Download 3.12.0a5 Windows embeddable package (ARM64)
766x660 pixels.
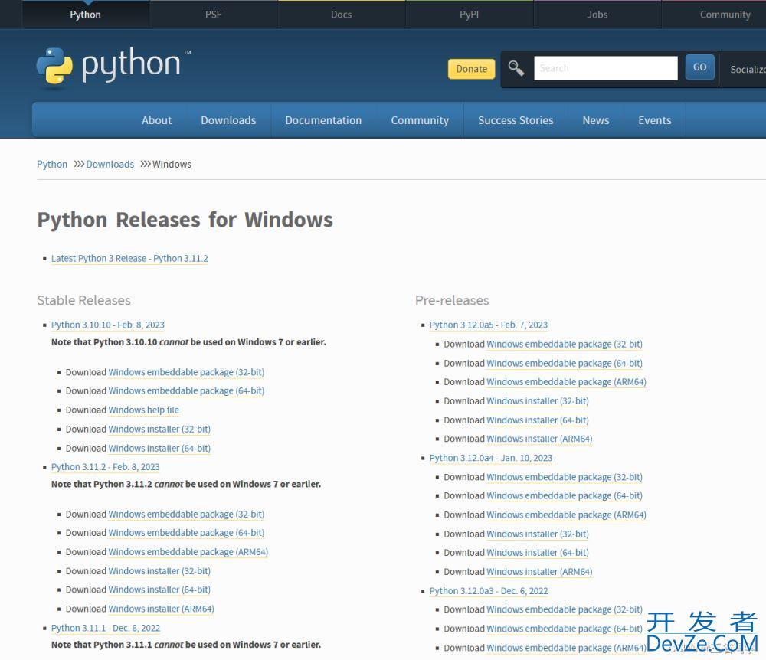click(x=566, y=382)
